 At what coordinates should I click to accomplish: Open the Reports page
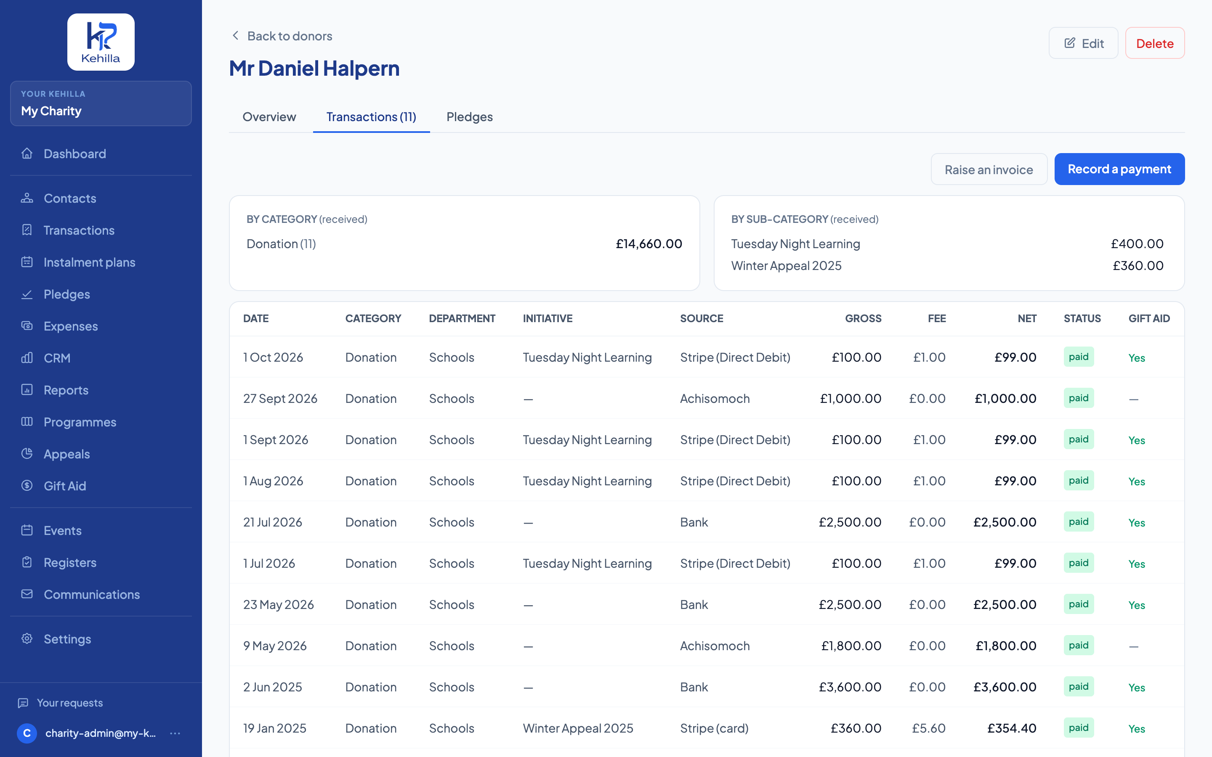[101, 389]
